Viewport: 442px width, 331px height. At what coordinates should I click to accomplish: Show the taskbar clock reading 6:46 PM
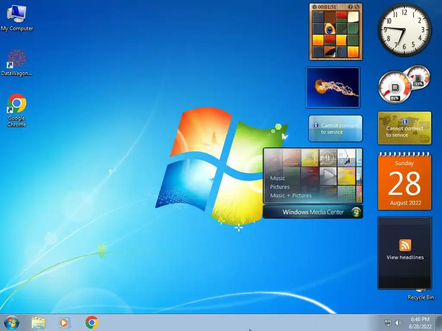[420, 319]
